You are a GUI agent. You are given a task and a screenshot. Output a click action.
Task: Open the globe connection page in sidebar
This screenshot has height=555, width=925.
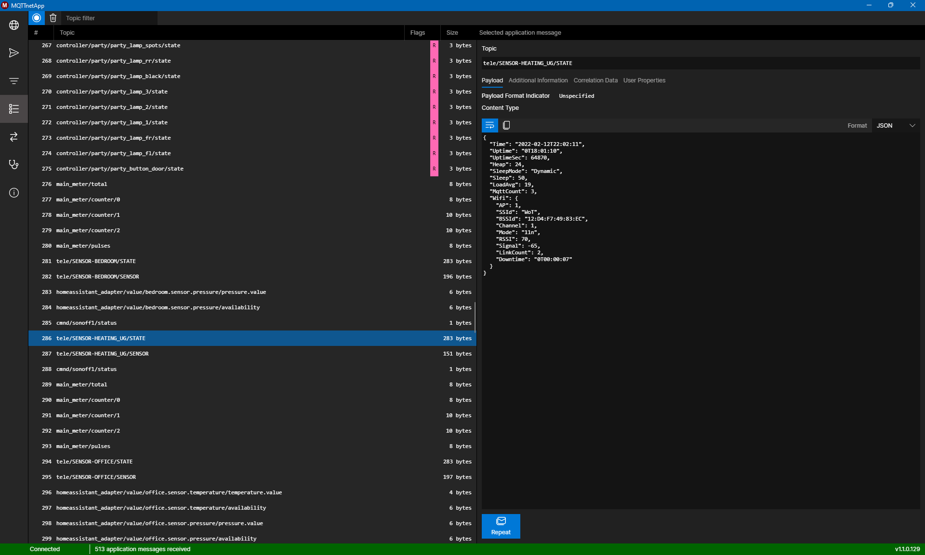(x=14, y=25)
